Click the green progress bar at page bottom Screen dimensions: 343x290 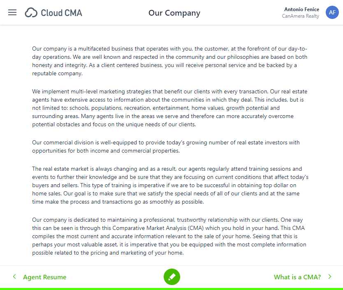(x=171, y=289)
